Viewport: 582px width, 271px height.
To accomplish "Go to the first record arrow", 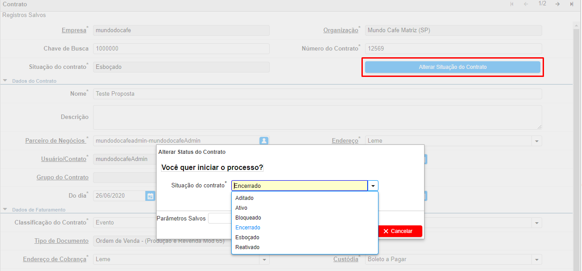I will pos(512,4).
